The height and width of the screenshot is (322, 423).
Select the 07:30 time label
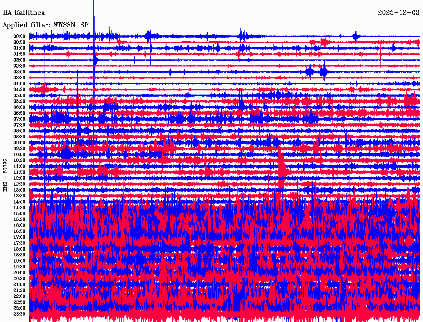[x=19, y=125]
